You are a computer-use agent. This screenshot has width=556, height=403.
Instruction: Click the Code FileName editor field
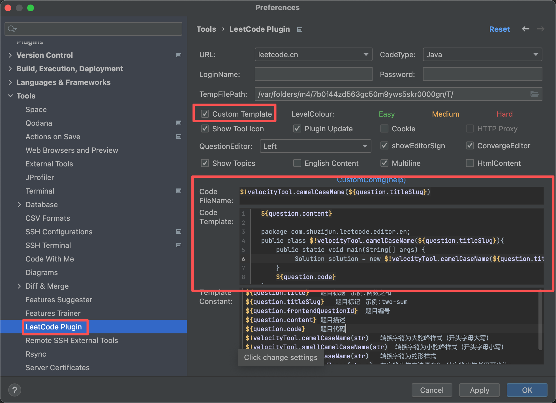(x=392, y=196)
